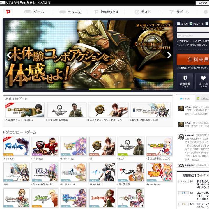This screenshot has height=209, width=209.
Task: Select the C9 event tag dated 1/10
Action: (183, 204)
